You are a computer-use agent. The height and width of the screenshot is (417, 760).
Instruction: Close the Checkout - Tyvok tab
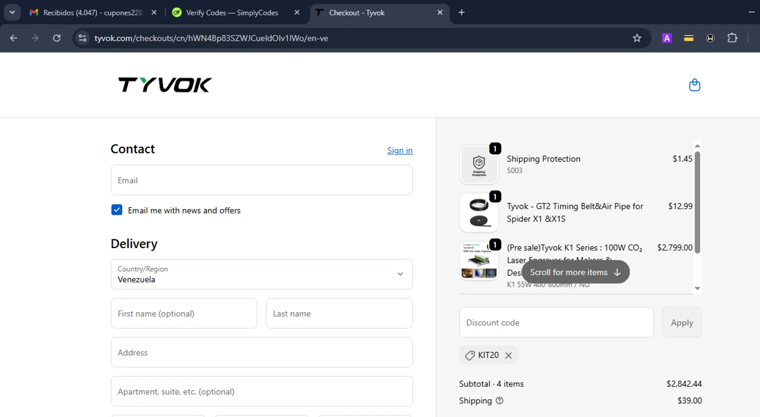(x=440, y=13)
